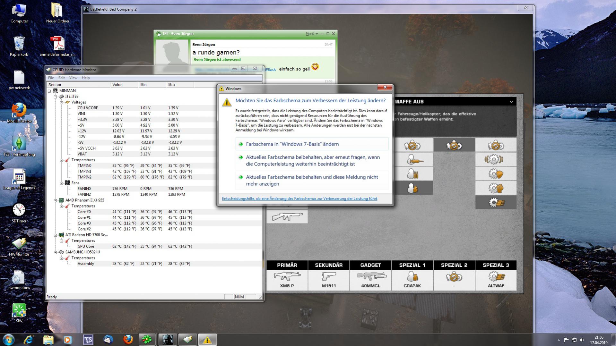
Task: Choose keep scheme and don't show message
Action: coord(312,180)
